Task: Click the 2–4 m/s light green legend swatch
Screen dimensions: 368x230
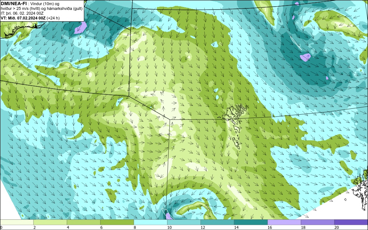Action: 50,222
